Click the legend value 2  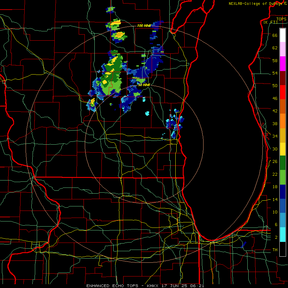tap(276, 237)
